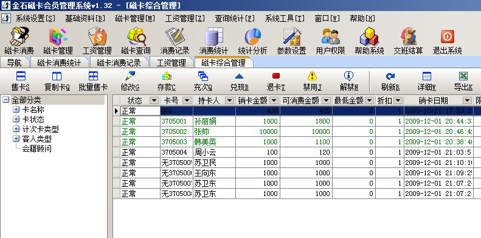Click the 禁用J warning button
Viewport: 481px width, 238px height.
tap(313, 82)
